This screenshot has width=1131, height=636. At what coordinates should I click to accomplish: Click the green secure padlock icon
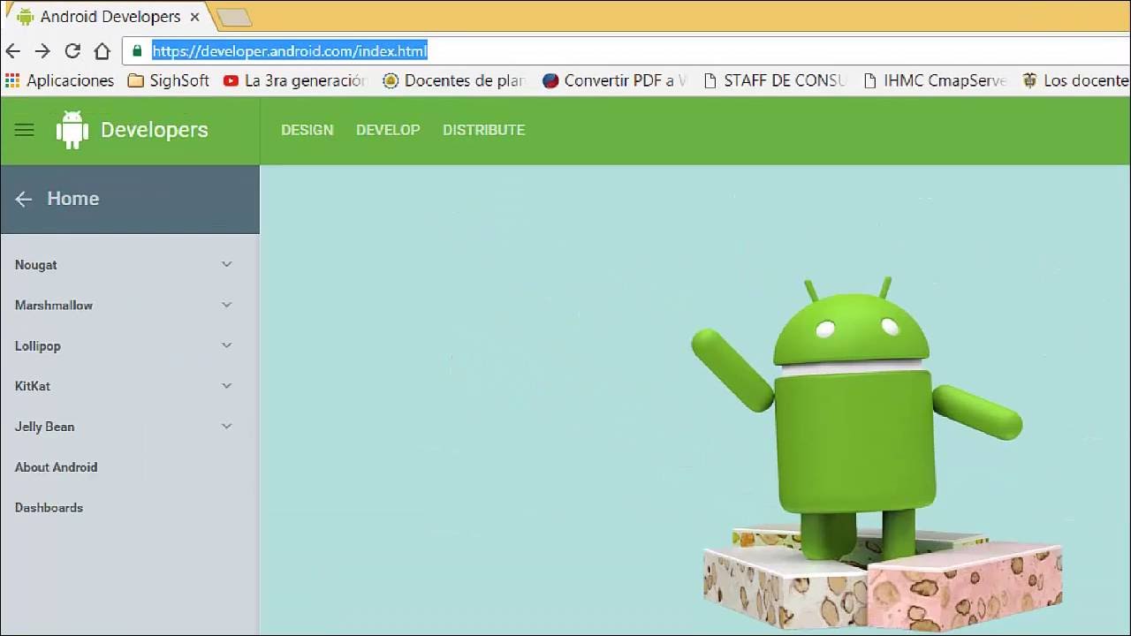(137, 51)
